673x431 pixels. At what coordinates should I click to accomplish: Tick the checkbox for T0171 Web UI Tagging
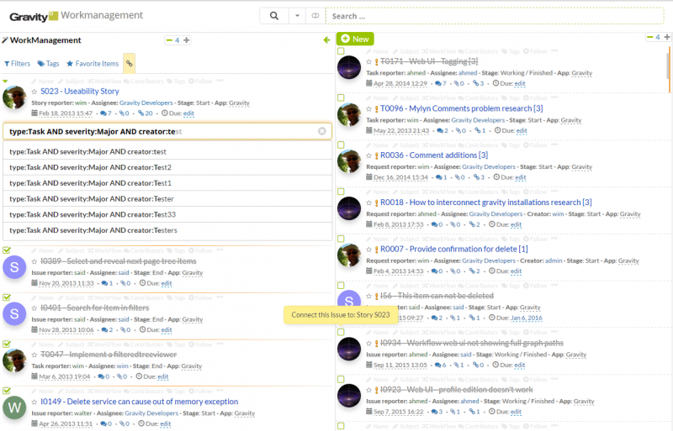(341, 51)
